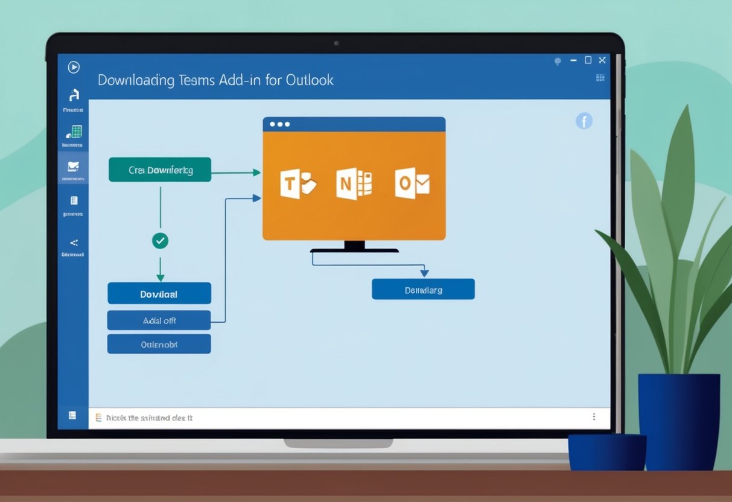Click the green checkmark toggle in the flowchart
732x502 pixels.
pyautogui.click(x=159, y=241)
